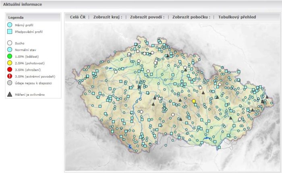Image resolution: width=282 pixels, height=173 pixels.
Task: Click the Měrný profil circle legend icon
Action: (x=10, y=25)
